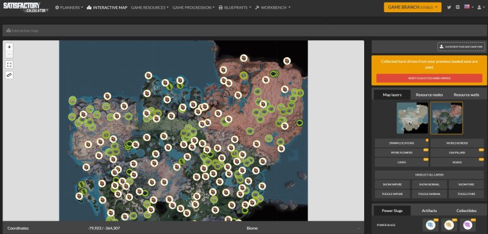488x234 pixels.
Task: Open the Game Progression dropdown
Action: pyautogui.click(x=193, y=7)
